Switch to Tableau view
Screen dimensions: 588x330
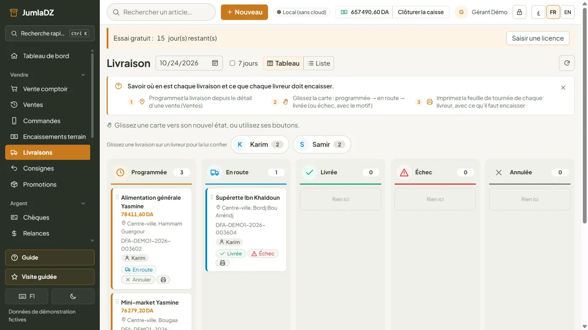(283, 63)
